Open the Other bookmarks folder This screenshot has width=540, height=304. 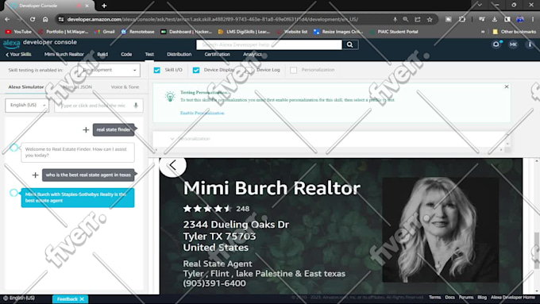click(514, 32)
